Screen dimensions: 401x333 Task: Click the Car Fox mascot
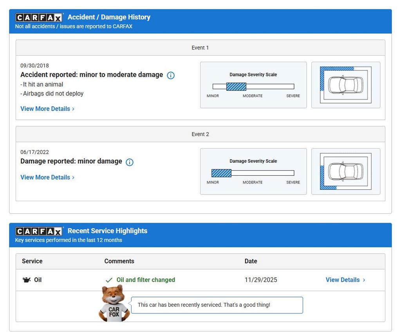point(114,304)
